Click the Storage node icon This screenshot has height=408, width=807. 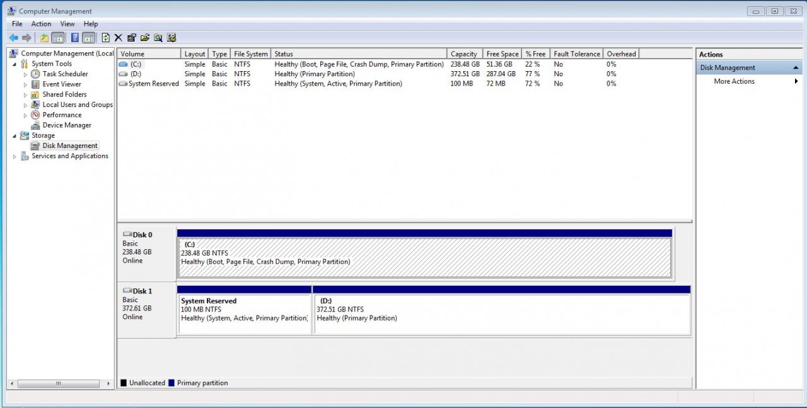point(25,135)
